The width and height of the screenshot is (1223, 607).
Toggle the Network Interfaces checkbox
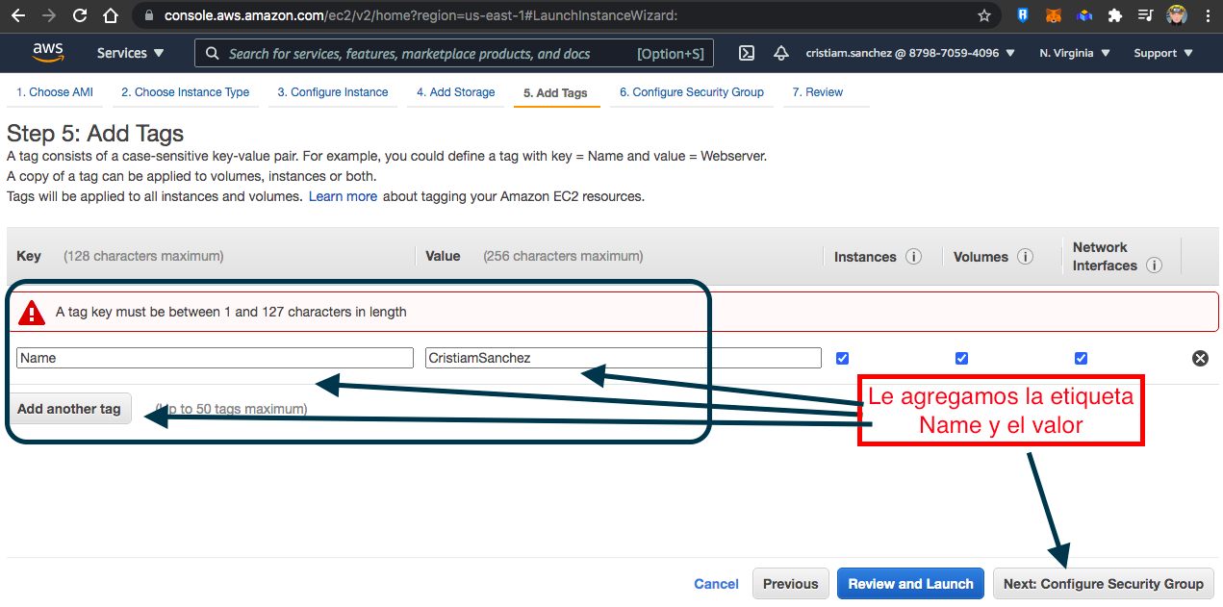click(x=1081, y=358)
